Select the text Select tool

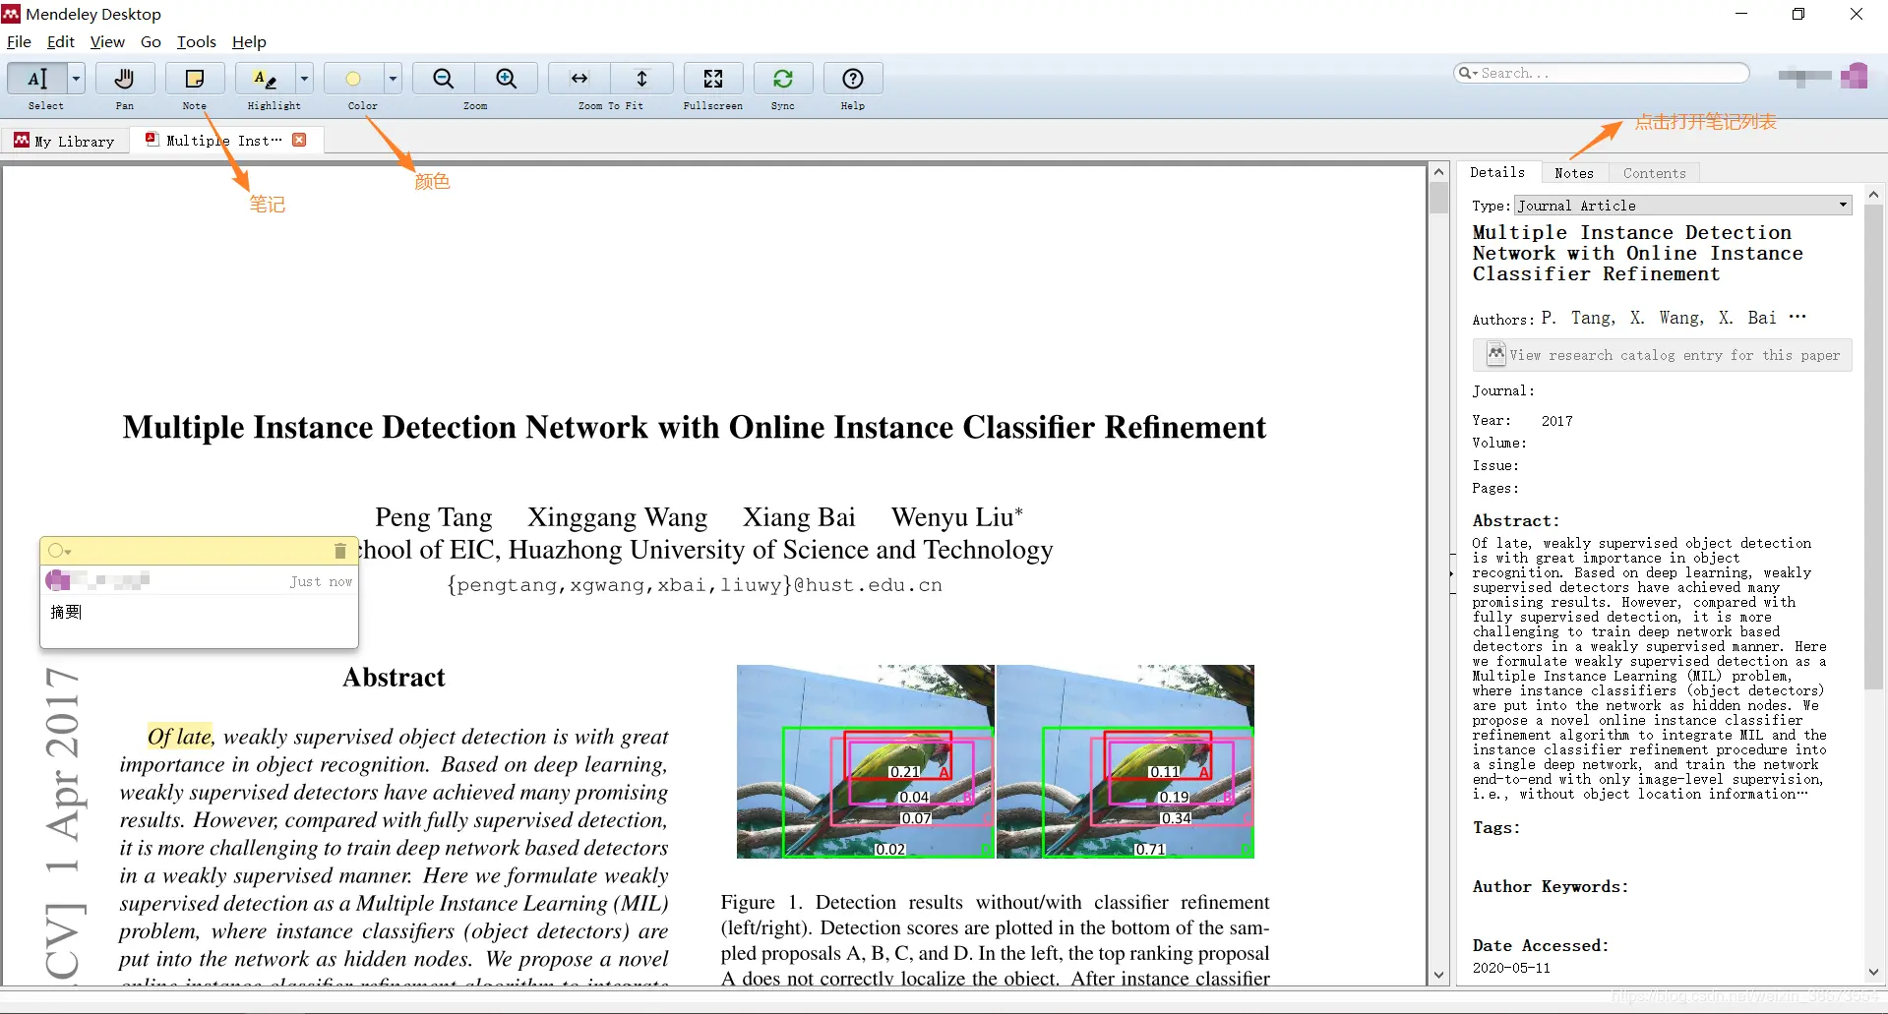pyautogui.click(x=37, y=79)
